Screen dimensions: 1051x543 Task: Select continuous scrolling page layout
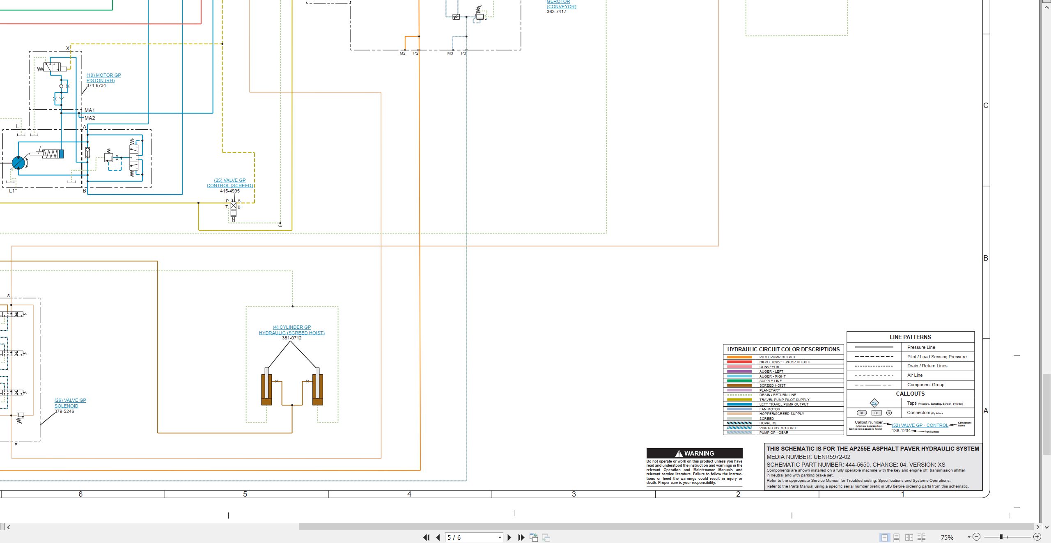click(x=897, y=537)
